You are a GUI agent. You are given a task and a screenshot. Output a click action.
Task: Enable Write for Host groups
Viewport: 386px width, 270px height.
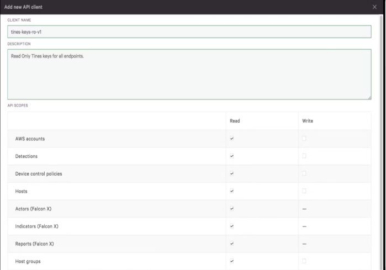(x=304, y=261)
